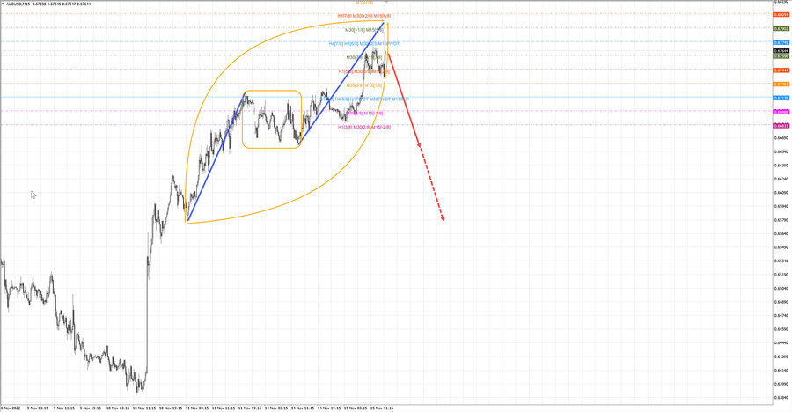Click the M30[5/8] M15[1/8] orange label
Viewport: 792px width, 412px height.
(x=364, y=85)
